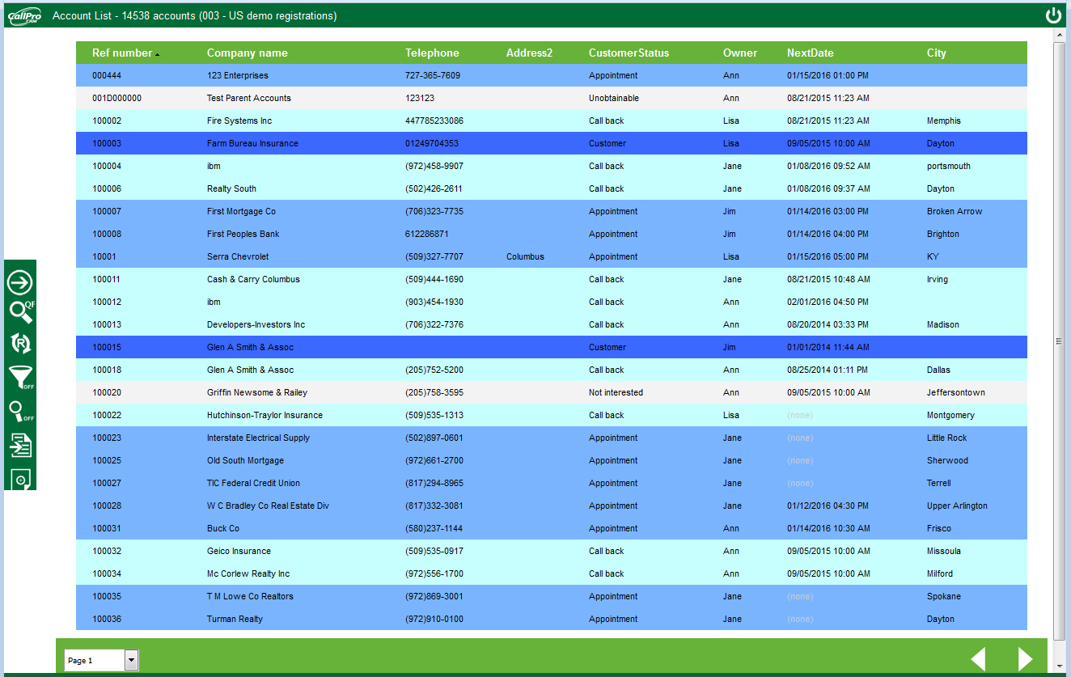Viewport: 1071px width, 677px height.
Task: Select Cash & Carry Columbus
Action: coord(253,279)
